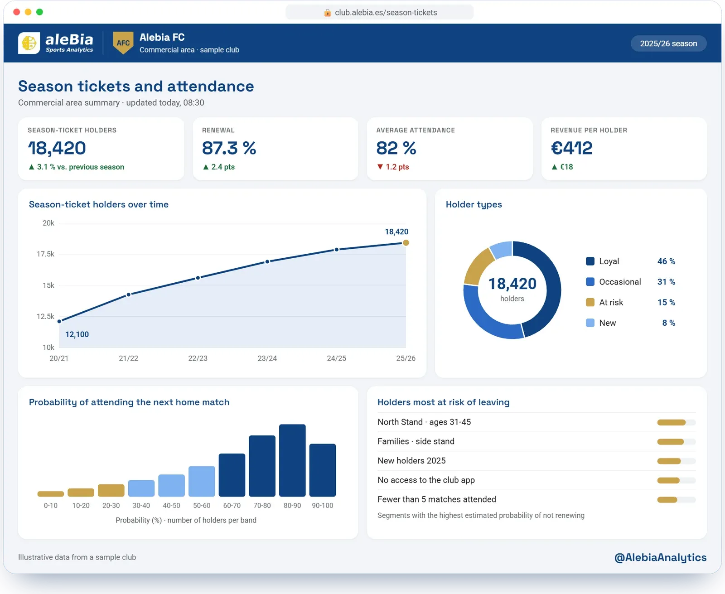Click the gold 25/26 data point marker
Screen dimensions: 725x594
point(406,243)
